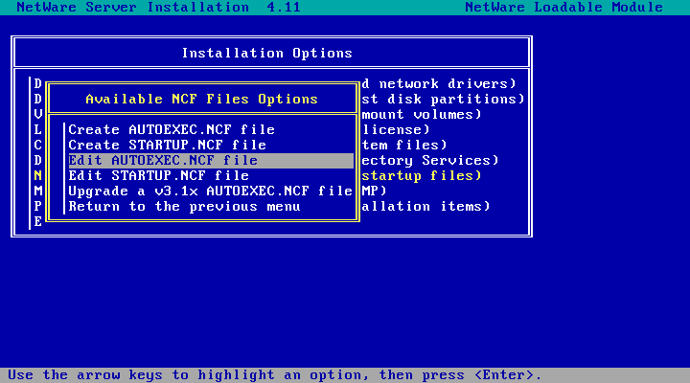The width and height of the screenshot is (690, 383).
Task: Click the E row letter at list bottom
Action: [37, 222]
